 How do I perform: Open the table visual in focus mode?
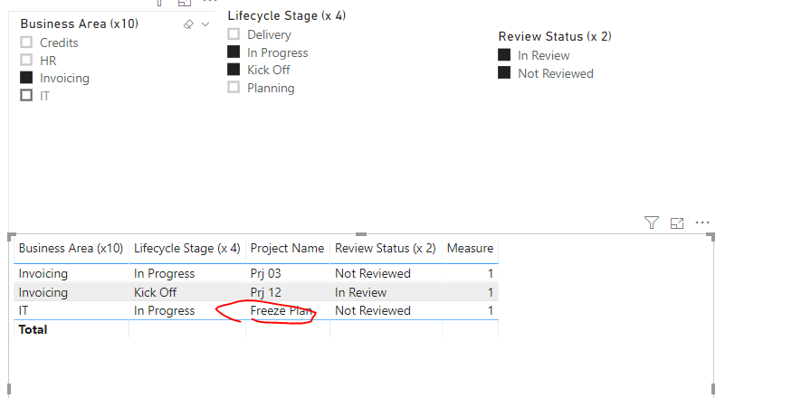[x=676, y=223]
